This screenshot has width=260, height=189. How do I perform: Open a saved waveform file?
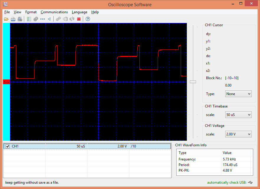[x=6, y=19]
